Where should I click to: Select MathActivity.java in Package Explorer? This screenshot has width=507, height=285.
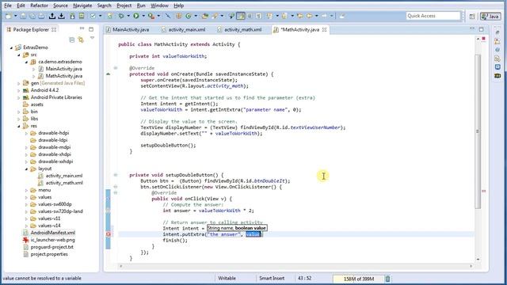[63, 76]
